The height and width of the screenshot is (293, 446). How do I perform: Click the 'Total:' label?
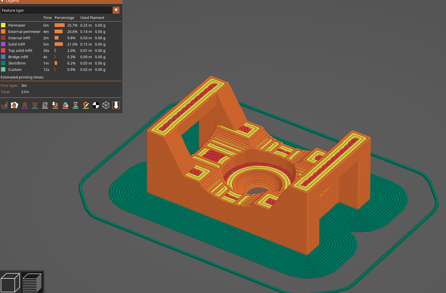pyautogui.click(x=6, y=92)
